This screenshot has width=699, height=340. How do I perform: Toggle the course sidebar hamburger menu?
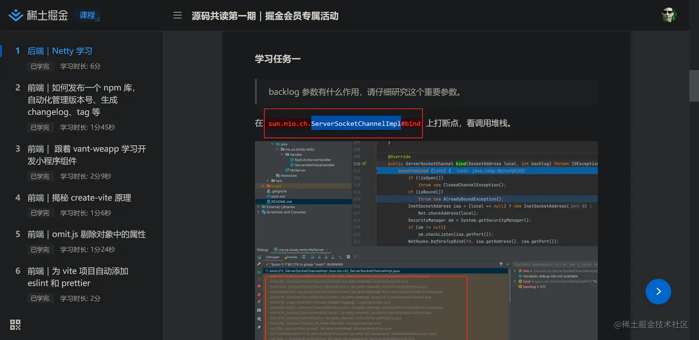tap(178, 16)
